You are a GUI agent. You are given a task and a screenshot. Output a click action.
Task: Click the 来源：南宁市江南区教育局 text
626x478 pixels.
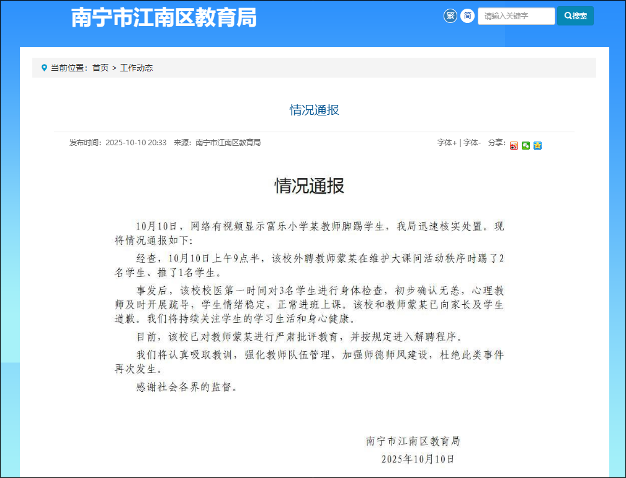tap(217, 143)
